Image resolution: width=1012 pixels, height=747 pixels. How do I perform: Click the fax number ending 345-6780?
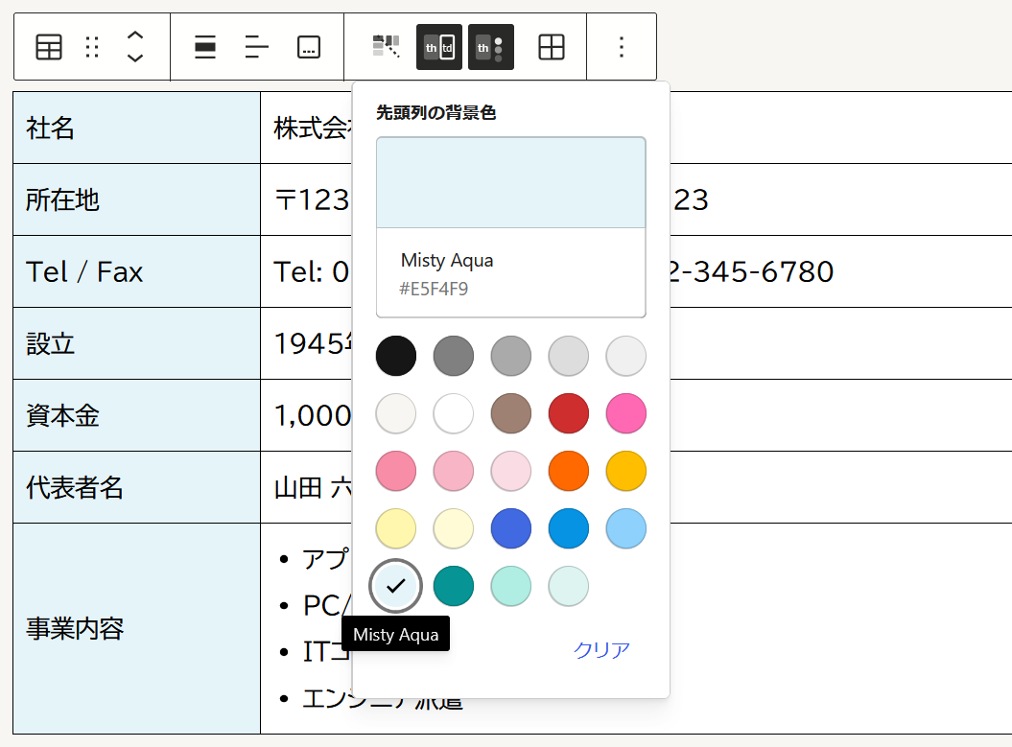(752, 271)
